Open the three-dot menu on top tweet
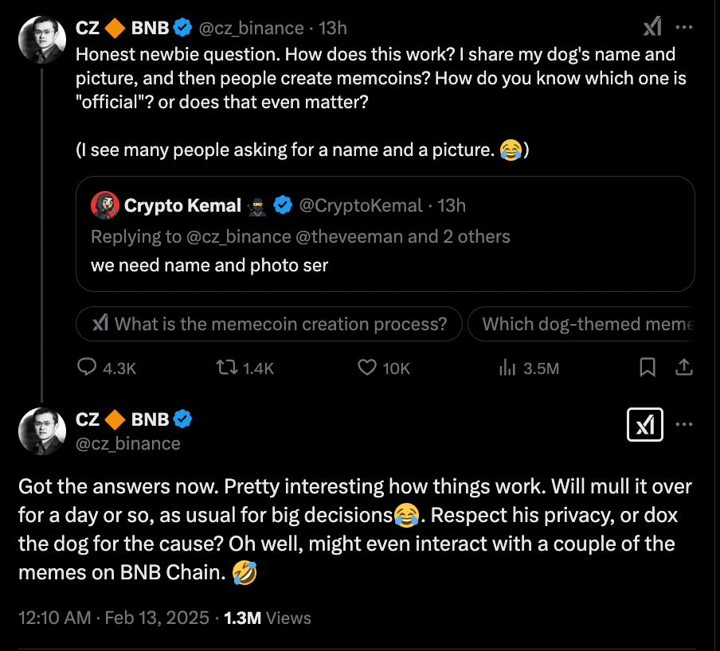 click(683, 27)
